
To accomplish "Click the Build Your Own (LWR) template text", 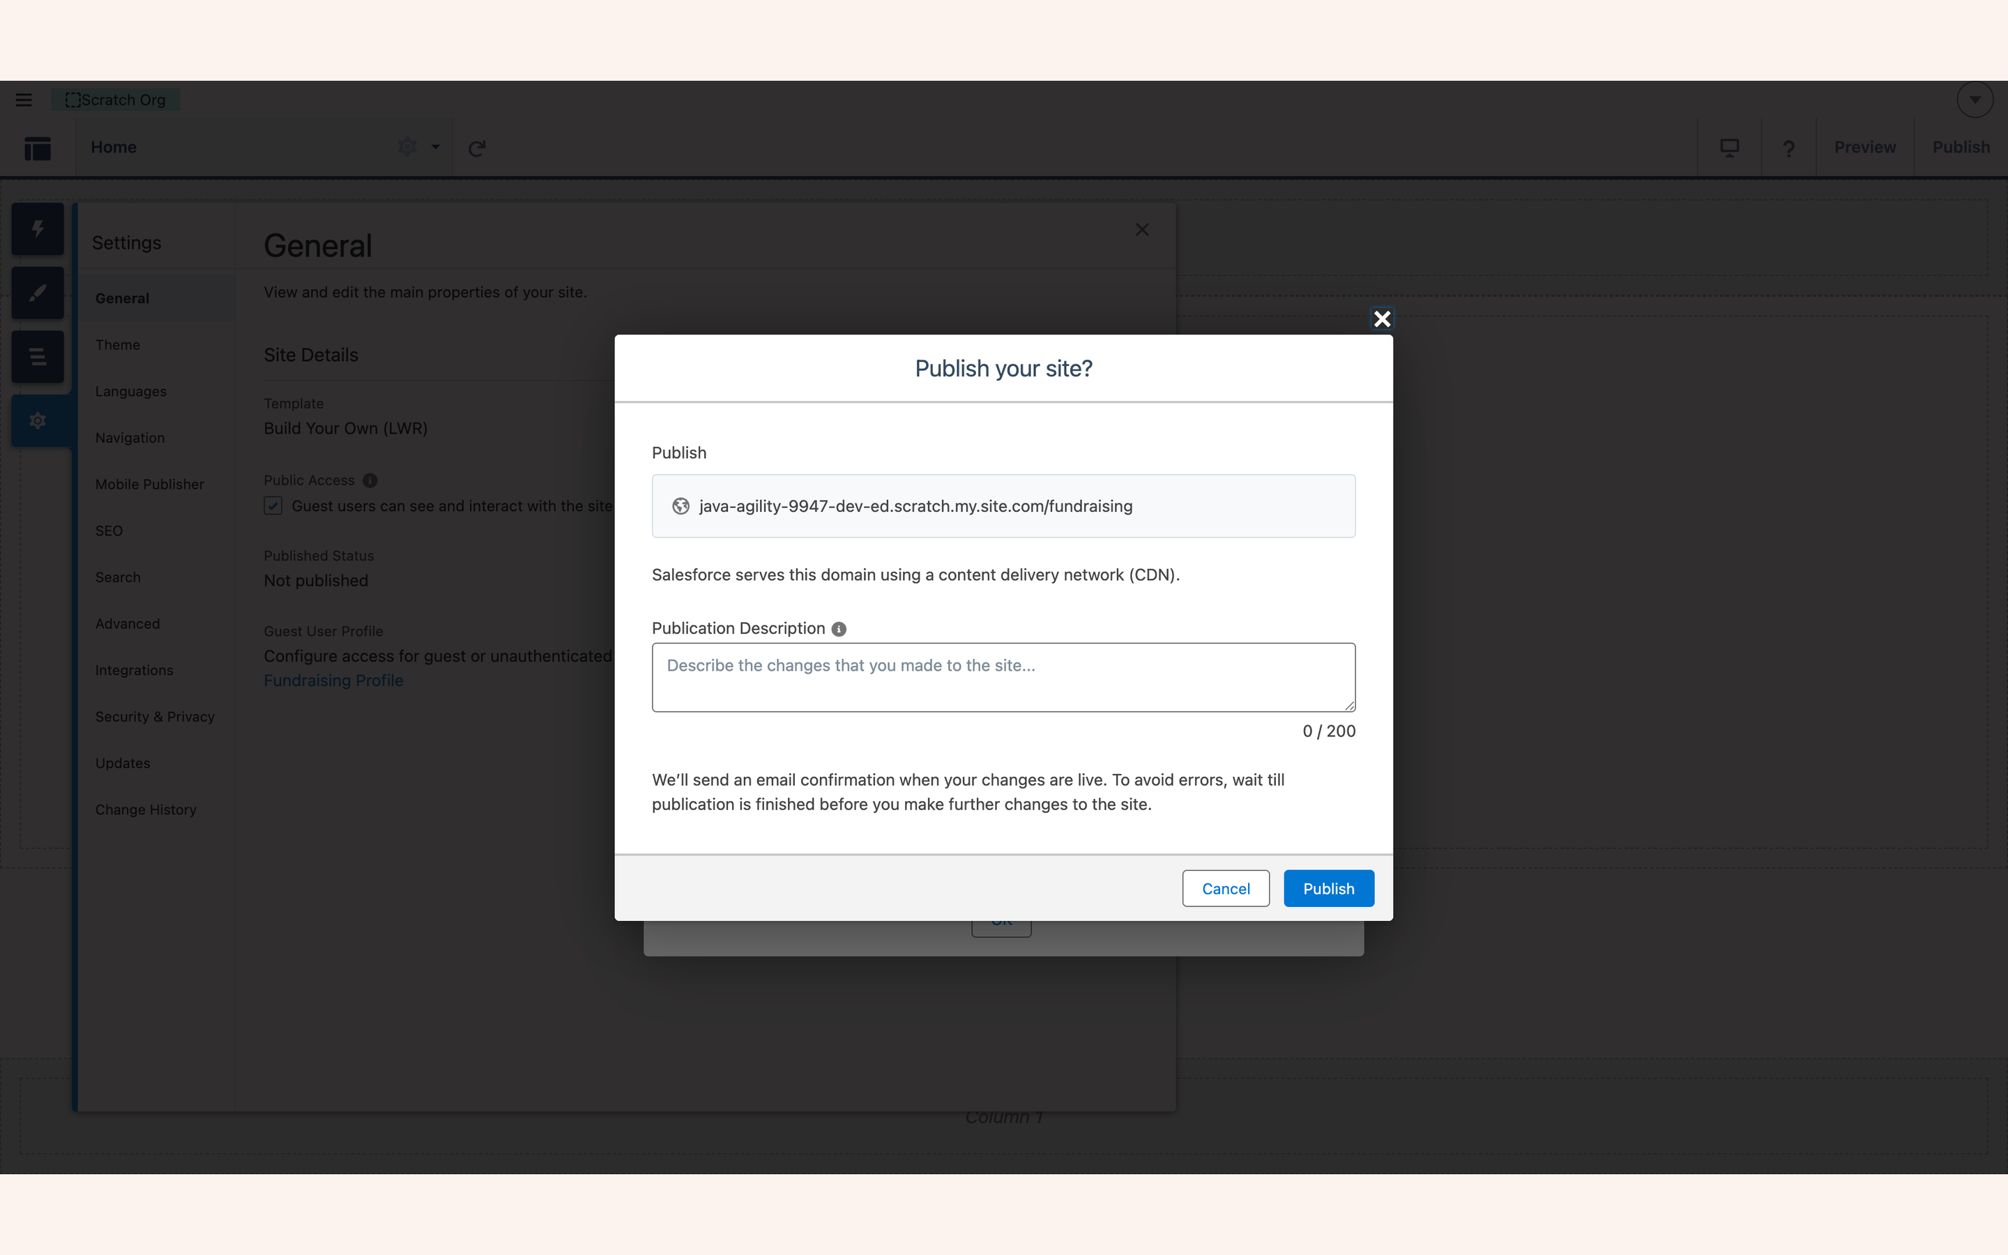I will 345,428.
